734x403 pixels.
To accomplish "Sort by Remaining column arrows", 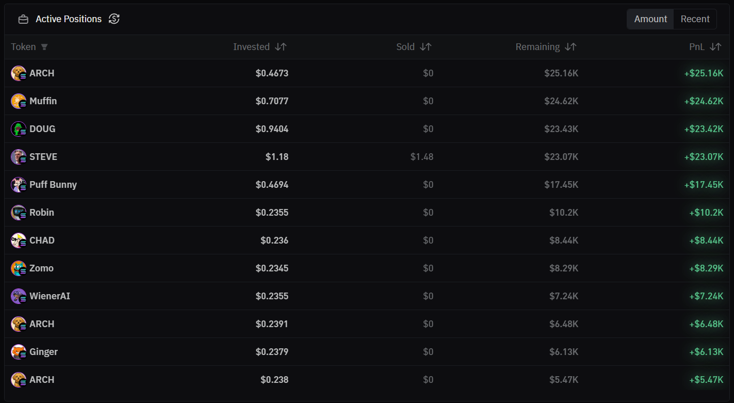I will coord(570,47).
